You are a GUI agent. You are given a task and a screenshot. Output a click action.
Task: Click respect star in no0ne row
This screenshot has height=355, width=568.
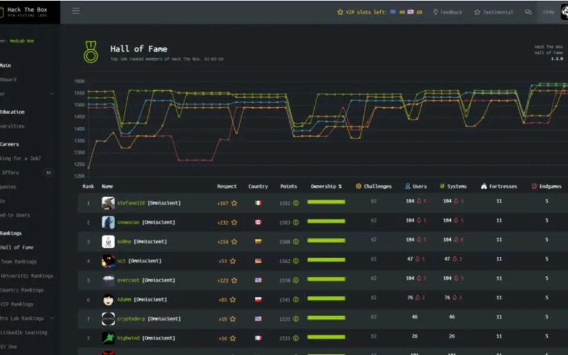point(234,241)
